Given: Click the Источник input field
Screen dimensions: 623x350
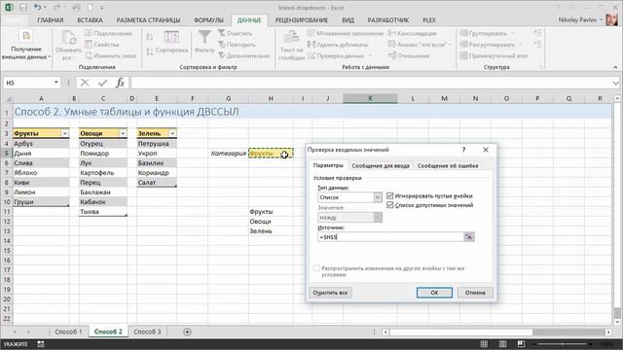Looking at the screenshot, I should (x=390, y=237).
